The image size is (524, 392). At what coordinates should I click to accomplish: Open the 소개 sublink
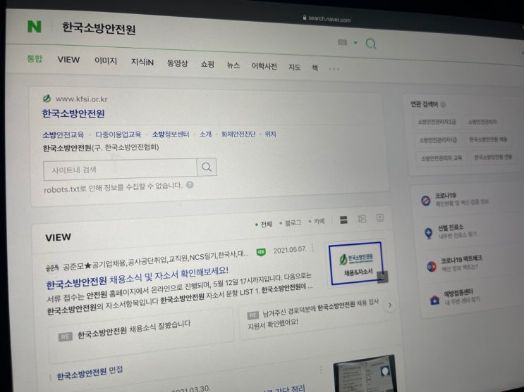[x=205, y=134]
